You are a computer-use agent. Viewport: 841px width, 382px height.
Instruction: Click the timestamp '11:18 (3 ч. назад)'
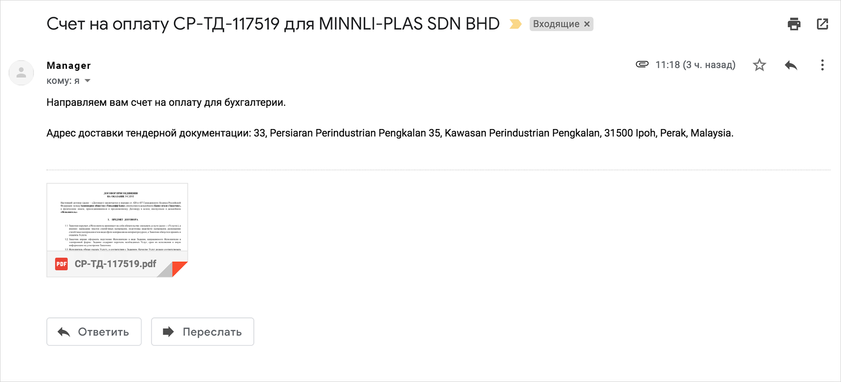point(696,65)
